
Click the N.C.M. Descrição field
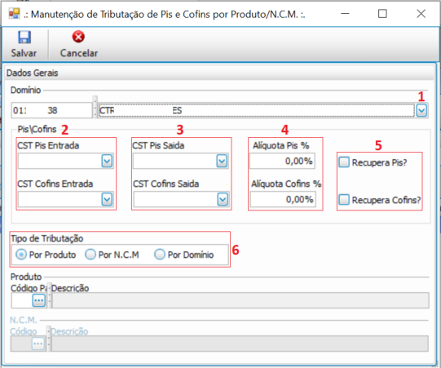(x=240, y=344)
